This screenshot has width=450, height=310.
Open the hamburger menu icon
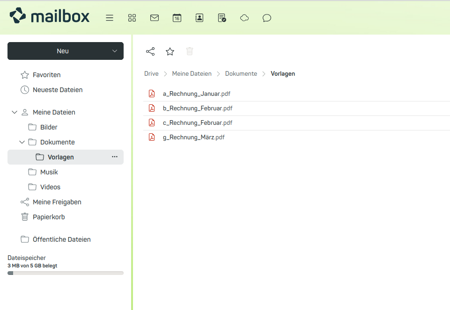point(110,18)
